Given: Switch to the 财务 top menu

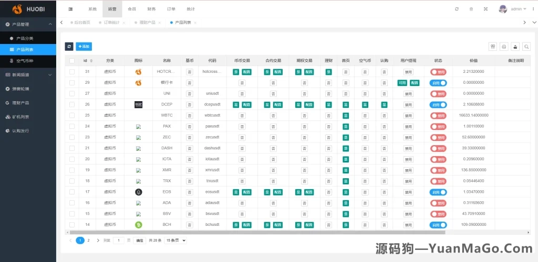Looking at the screenshot, I should (151, 9).
